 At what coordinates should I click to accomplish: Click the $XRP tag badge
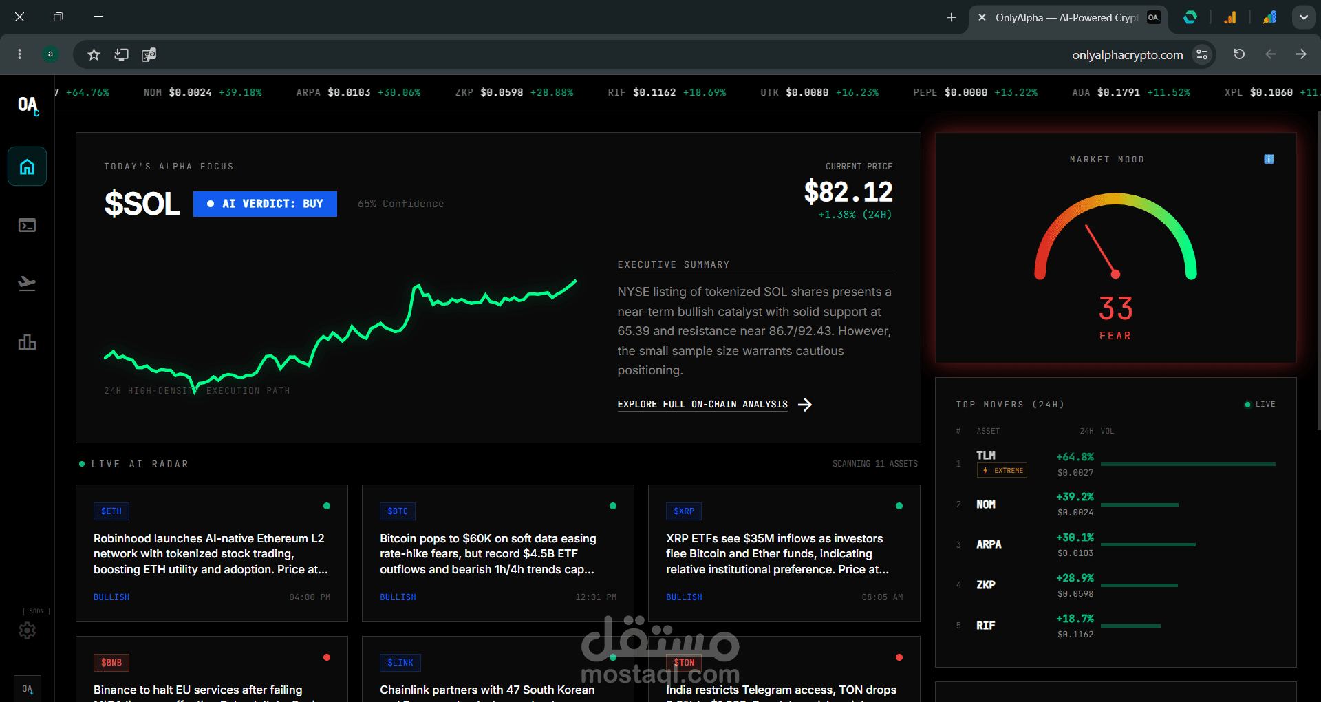pos(684,511)
